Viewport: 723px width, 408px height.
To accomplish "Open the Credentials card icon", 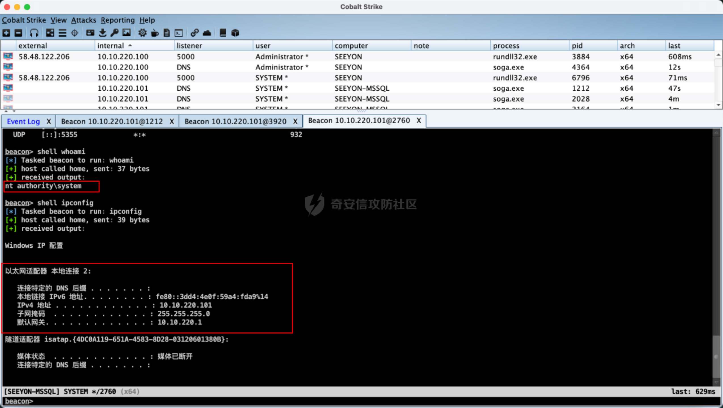I will 90,33.
